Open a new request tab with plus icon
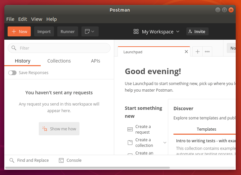The height and width of the screenshot is (175, 241). click(198, 52)
